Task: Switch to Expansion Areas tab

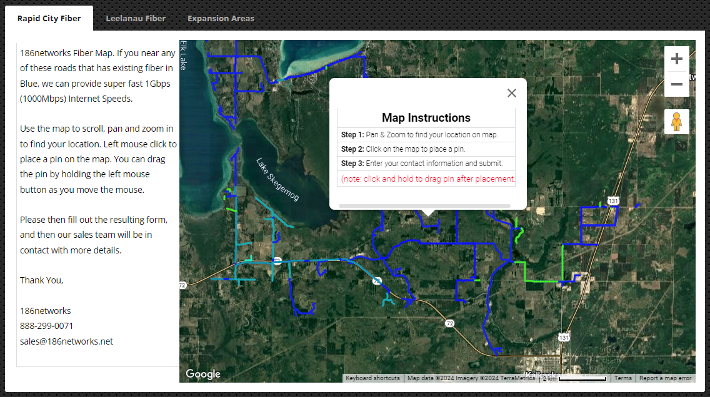Action: pos(221,19)
